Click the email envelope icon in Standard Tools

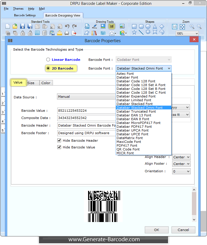tap(60, 33)
